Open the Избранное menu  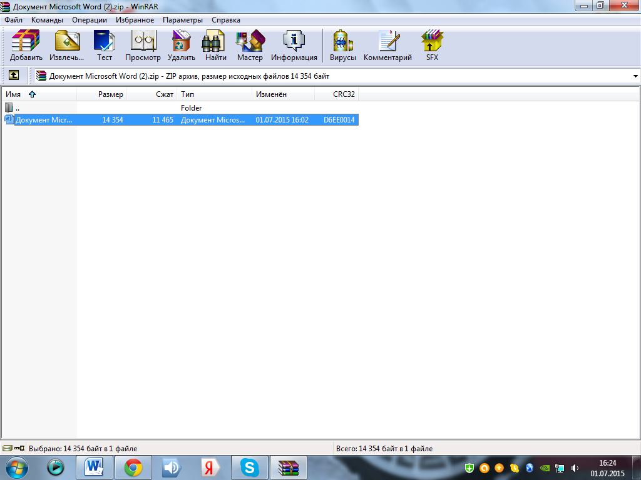tap(135, 20)
